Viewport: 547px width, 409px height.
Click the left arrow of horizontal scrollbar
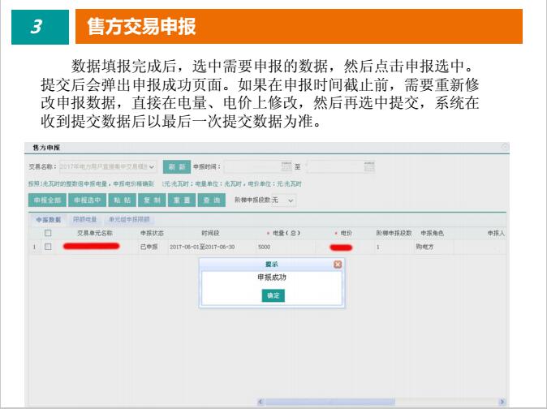point(261,401)
